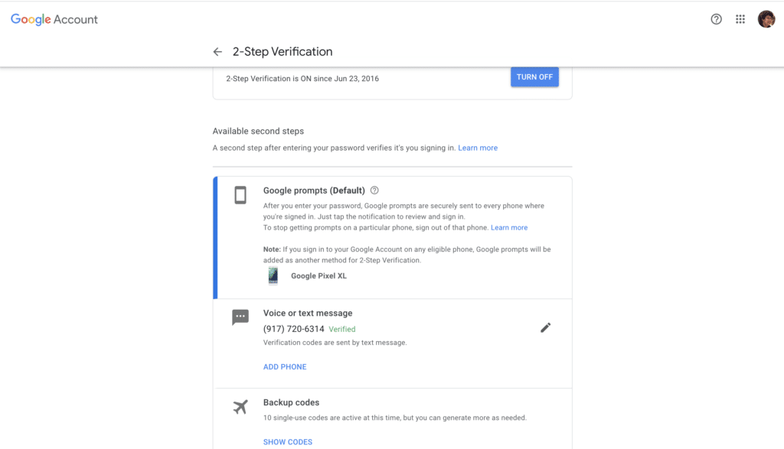This screenshot has height=449, width=784.
Task: Open the Google apps grid icon
Action: tap(740, 19)
